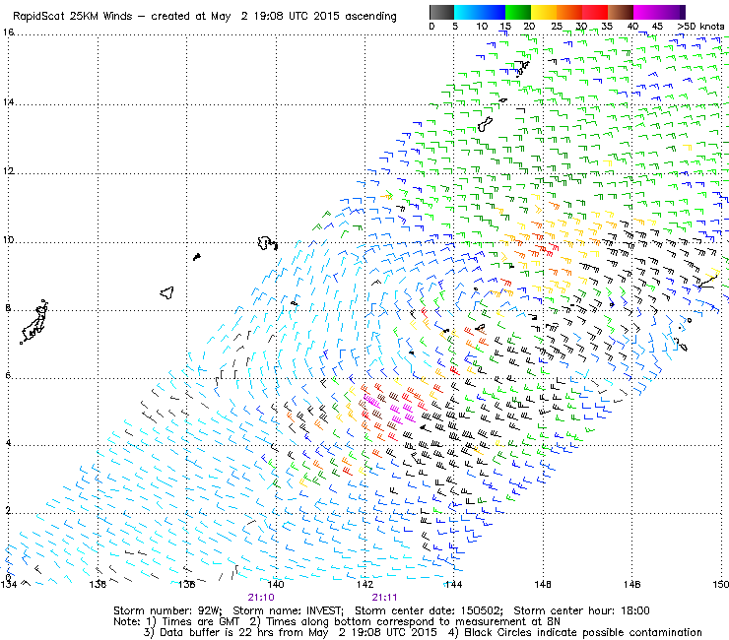Image resolution: width=729 pixels, height=640 pixels.
Task: Click the 'Storm number: 92W' text
Action: [167, 610]
